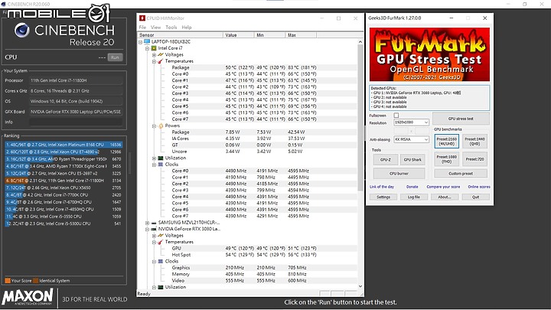The height and width of the screenshot is (310, 551).
Task: Open FurMark Settings
Action: coord(383,197)
